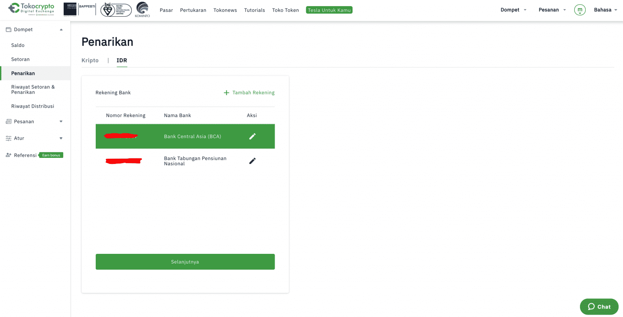The image size is (623, 317).
Task: Click the Dompet wallet icon in sidebar
Action: coord(8,30)
